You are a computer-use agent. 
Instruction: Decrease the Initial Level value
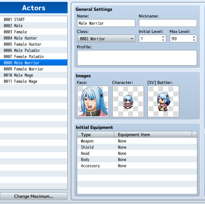pos(163,40)
